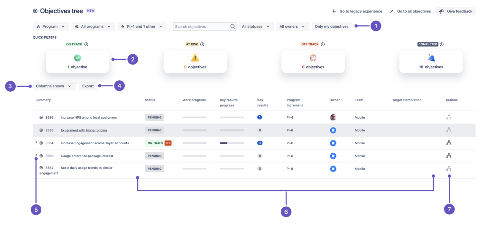Enable the Only my objectives filter
The height and width of the screenshot is (242, 494).
click(332, 26)
